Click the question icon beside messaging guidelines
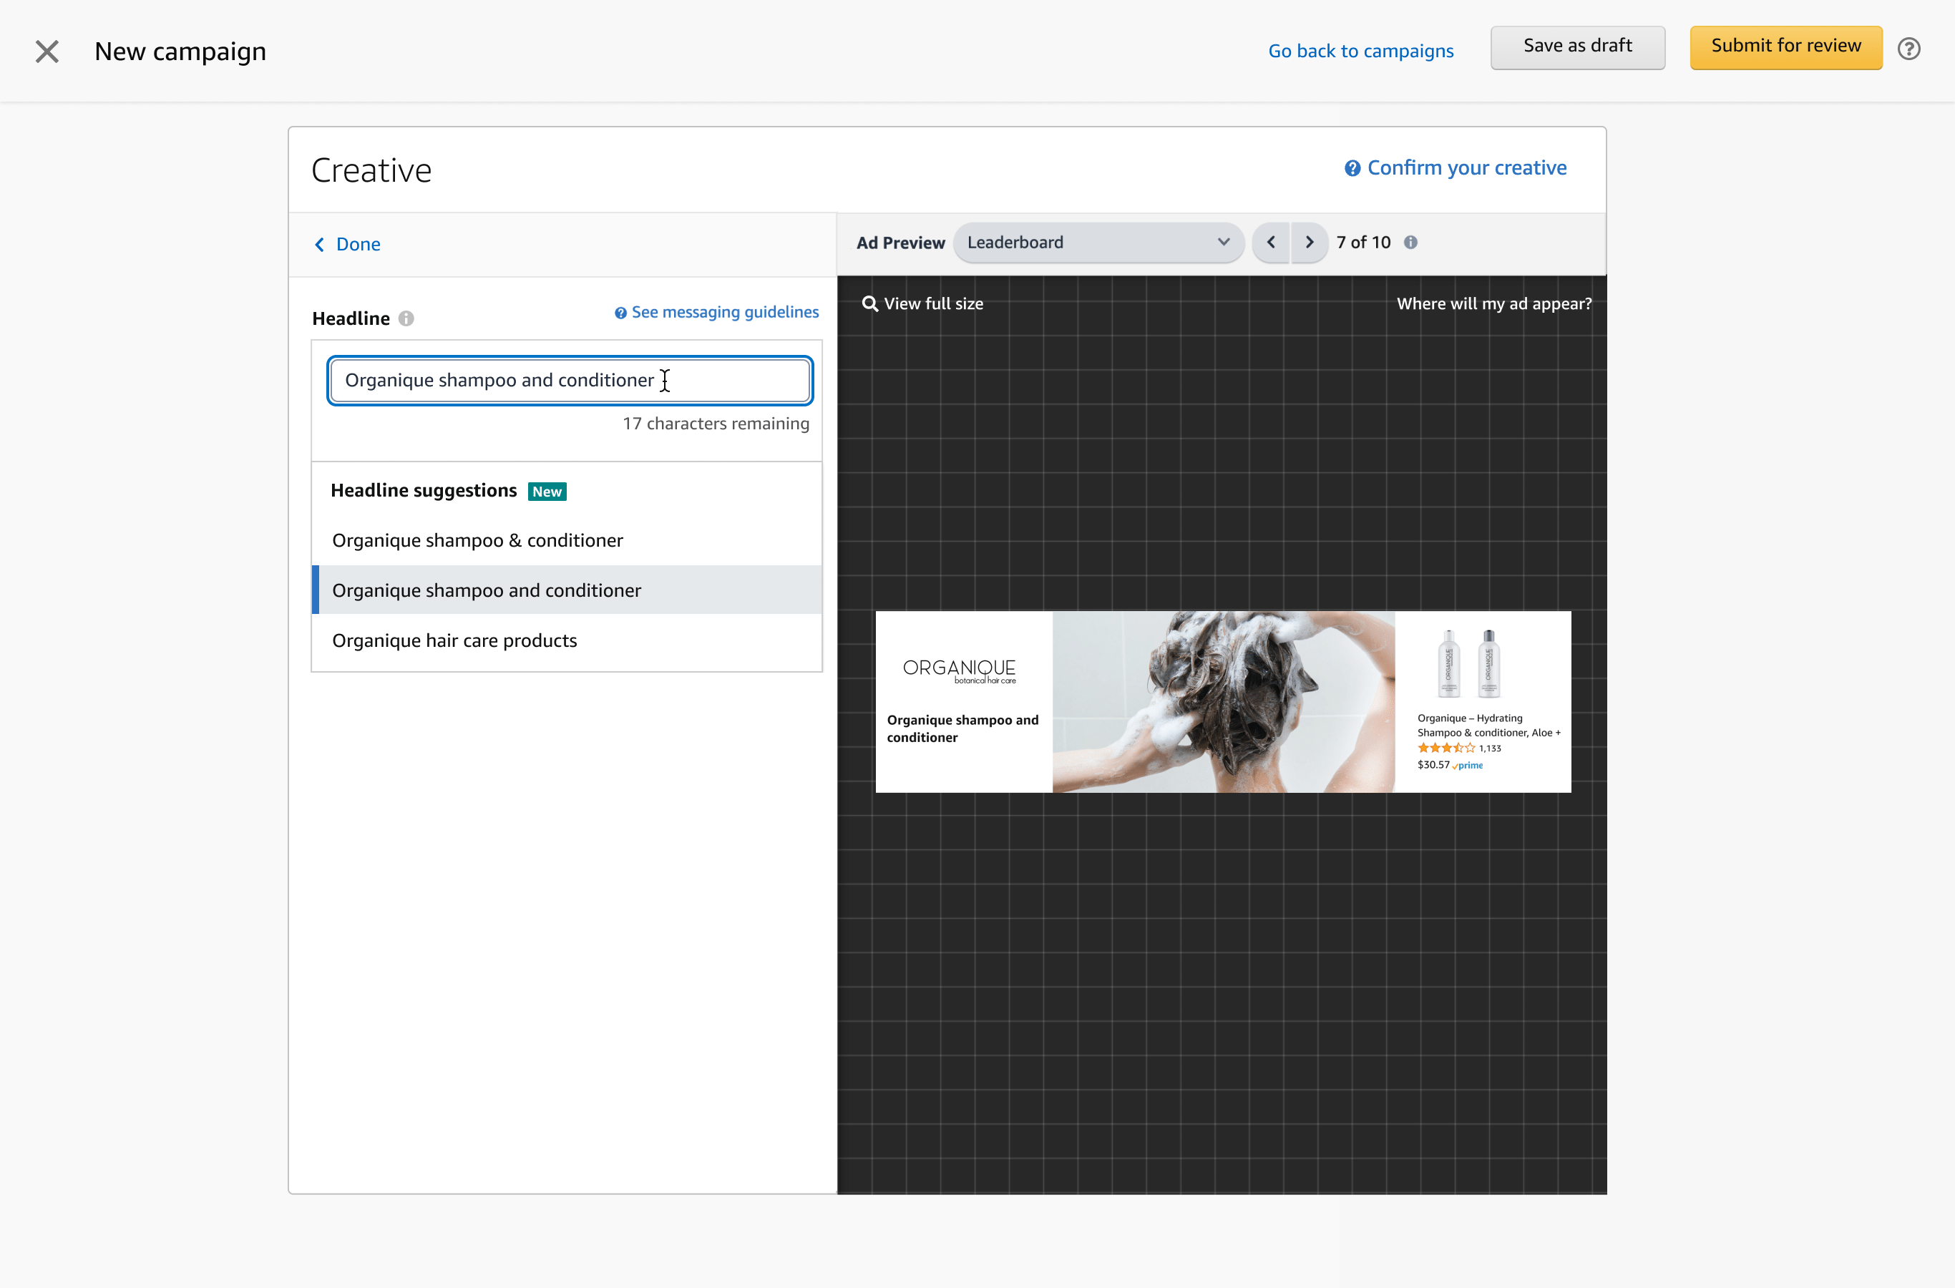1955x1288 pixels. (x=621, y=313)
